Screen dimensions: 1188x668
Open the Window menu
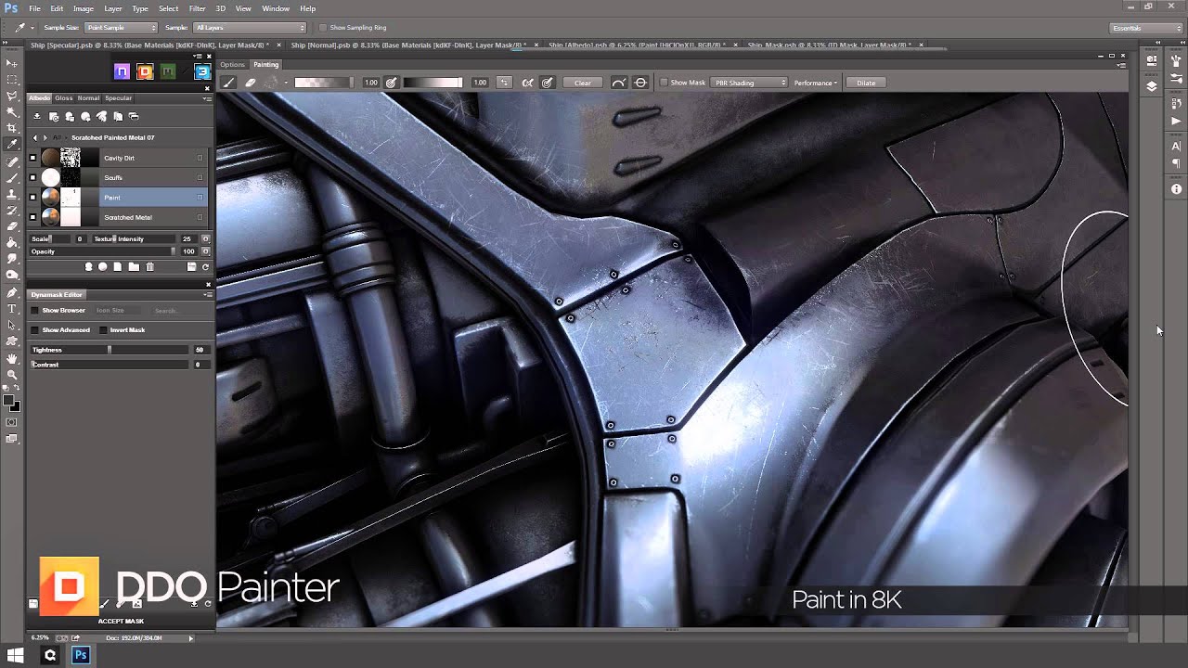pyautogui.click(x=276, y=8)
